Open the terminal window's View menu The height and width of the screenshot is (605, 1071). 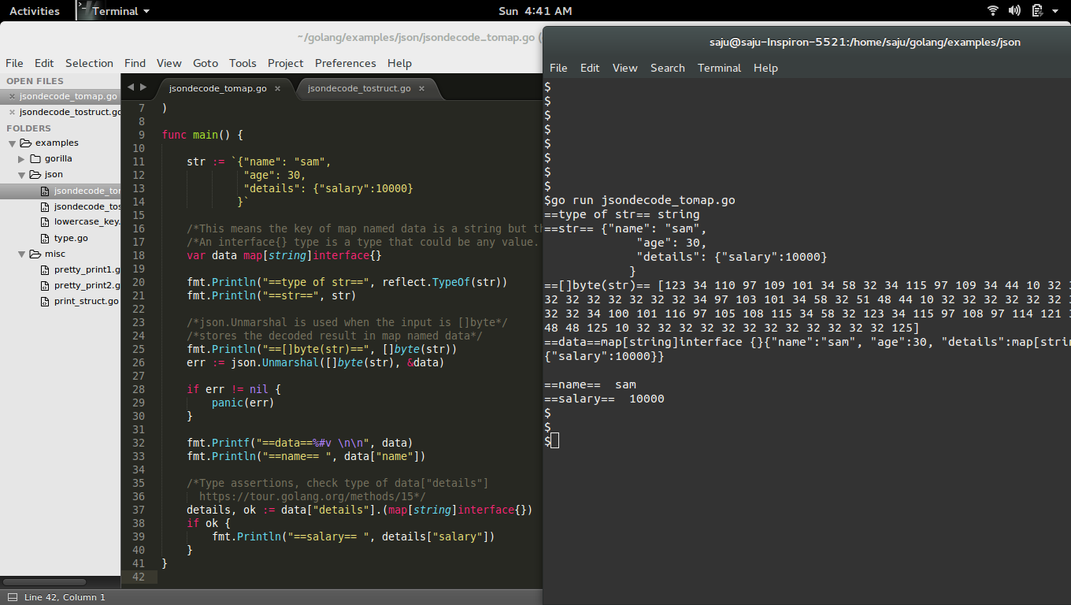(x=624, y=68)
